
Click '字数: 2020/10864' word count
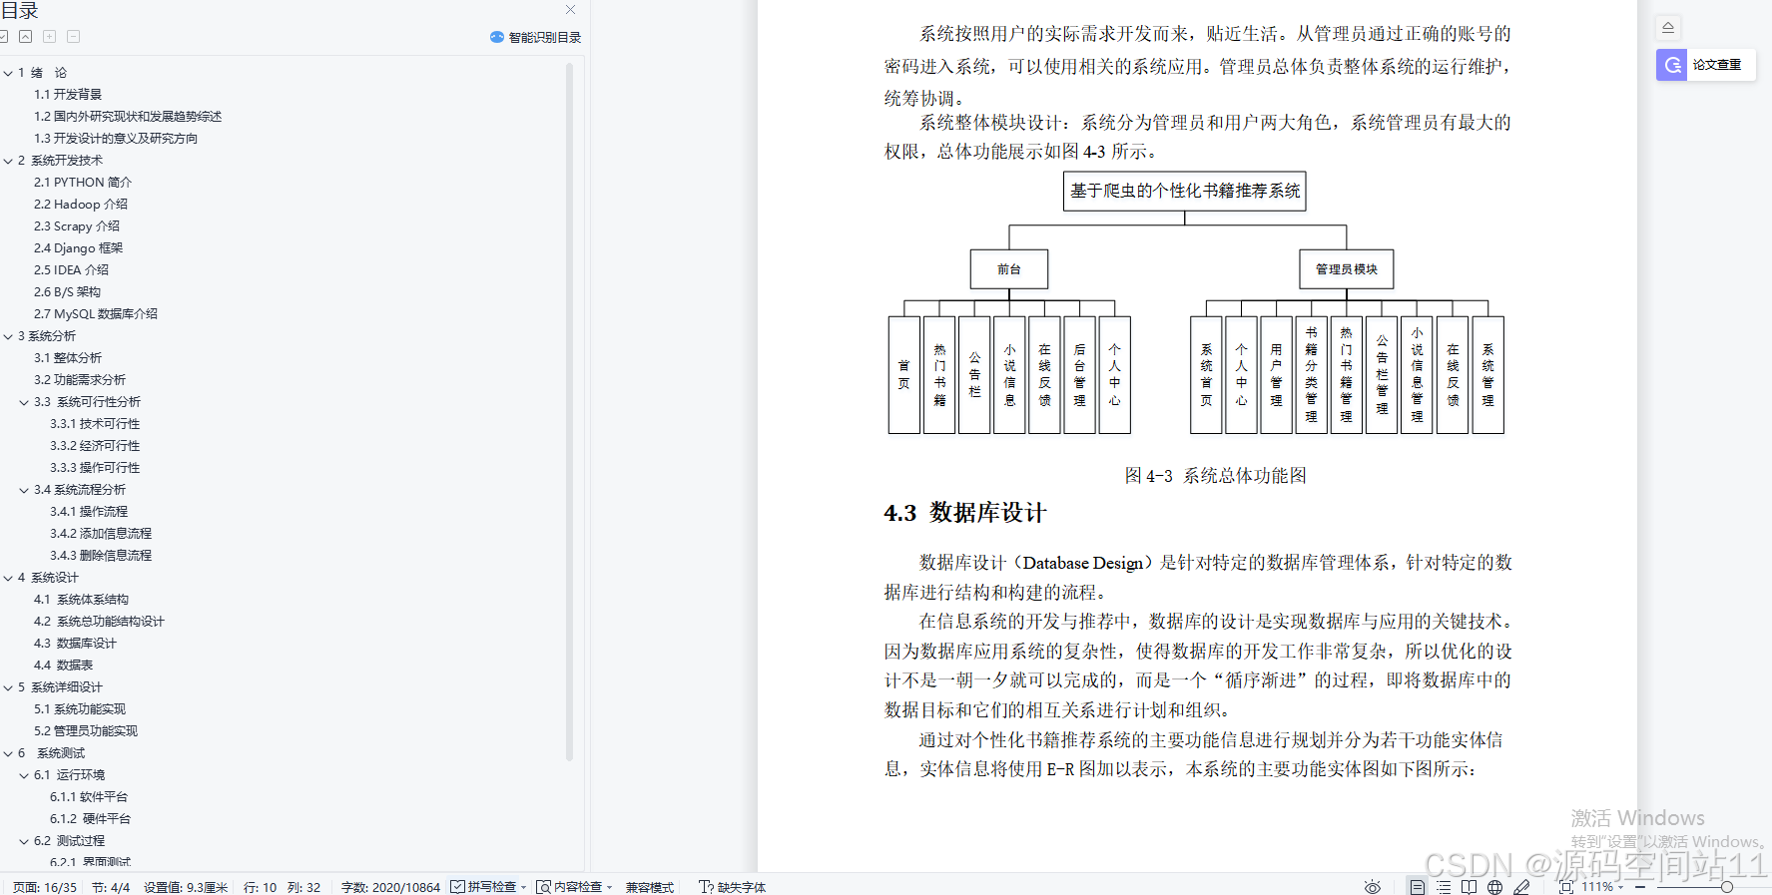(390, 887)
